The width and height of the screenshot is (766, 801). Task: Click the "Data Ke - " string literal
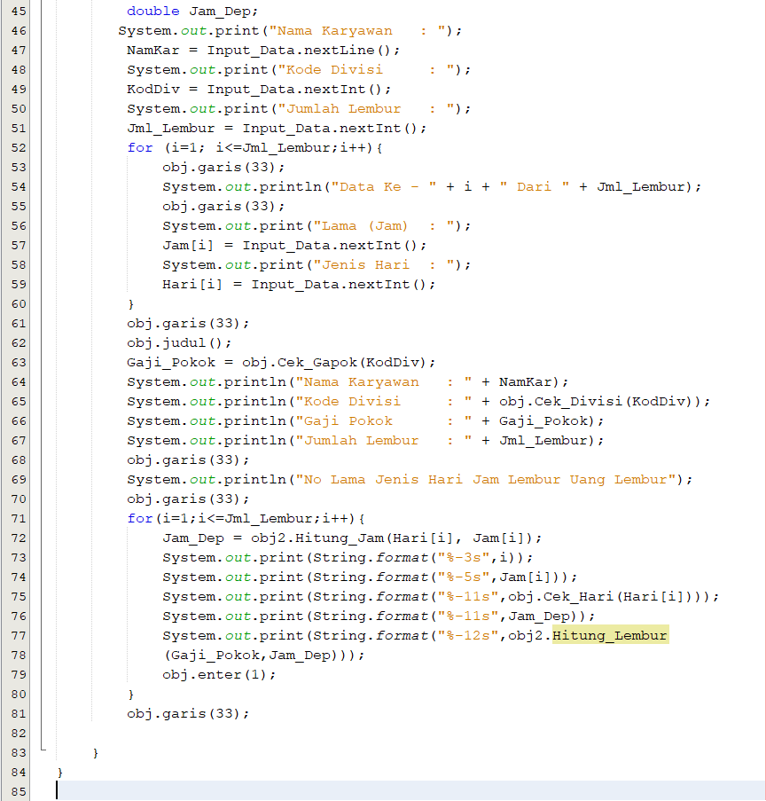pos(384,186)
